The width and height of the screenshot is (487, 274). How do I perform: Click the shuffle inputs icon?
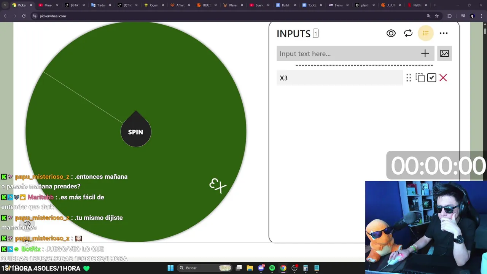click(408, 33)
